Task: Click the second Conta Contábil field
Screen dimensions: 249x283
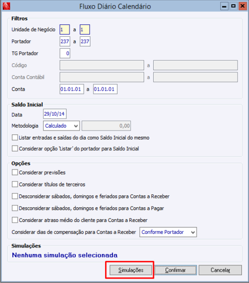Action: (x=196, y=77)
